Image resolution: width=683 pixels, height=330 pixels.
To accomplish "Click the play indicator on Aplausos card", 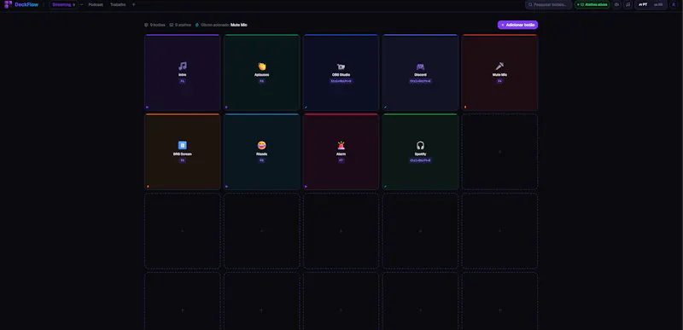I will tap(226, 107).
